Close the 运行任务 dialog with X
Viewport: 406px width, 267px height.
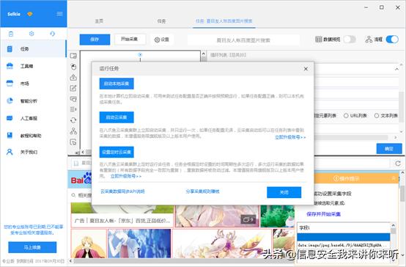click(x=306, y=69)
